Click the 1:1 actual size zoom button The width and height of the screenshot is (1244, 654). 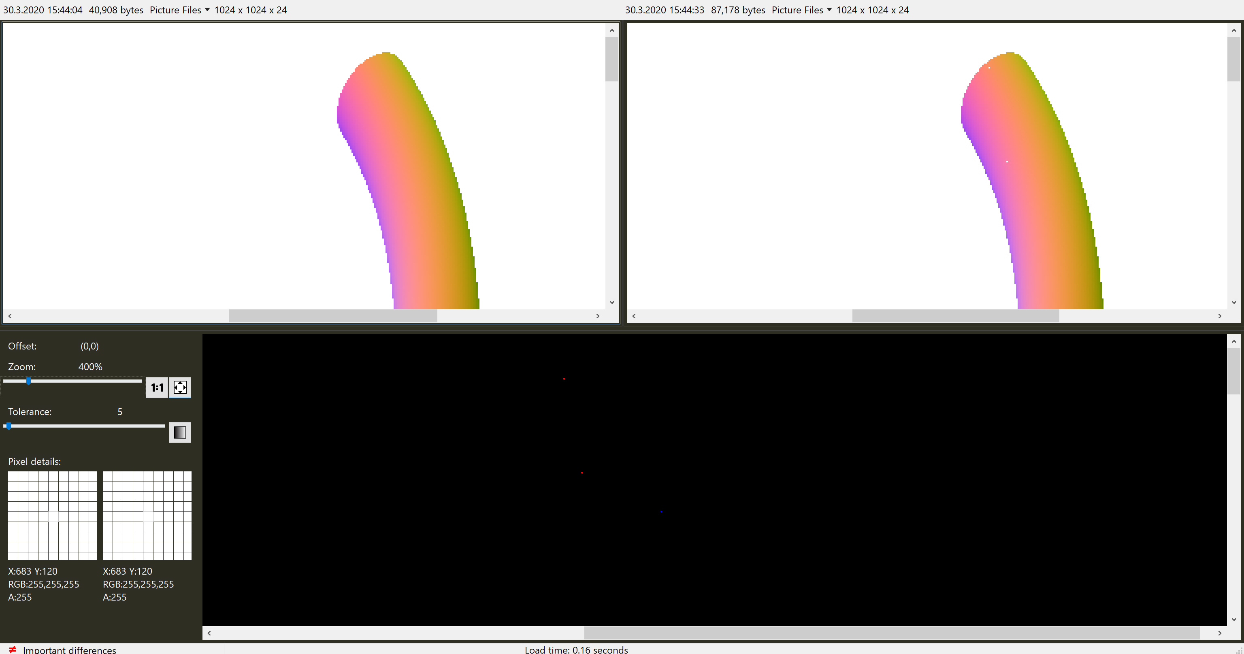(157, 388)
